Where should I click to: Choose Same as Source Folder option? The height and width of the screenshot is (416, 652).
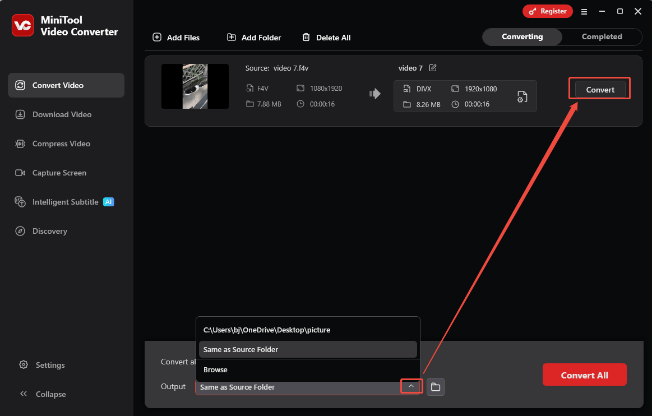(240, 349)
